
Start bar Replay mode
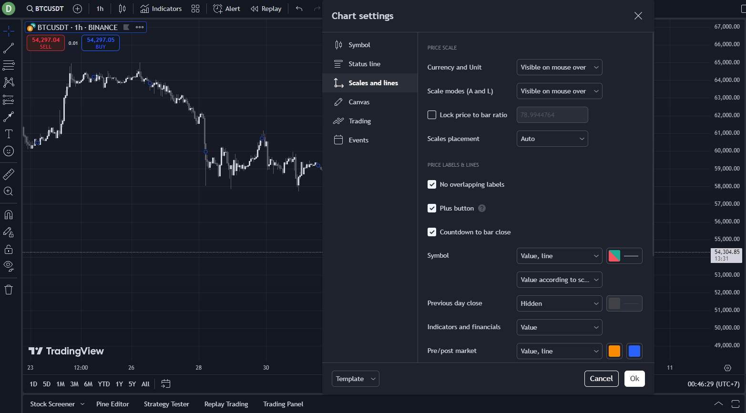click(x=266, y=9)
